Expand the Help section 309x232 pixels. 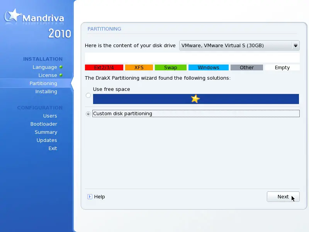click(96, 197)
